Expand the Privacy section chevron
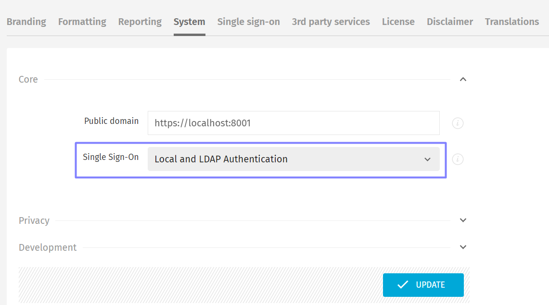This screenshot has width=549, height=305. (x=463, y=220)
